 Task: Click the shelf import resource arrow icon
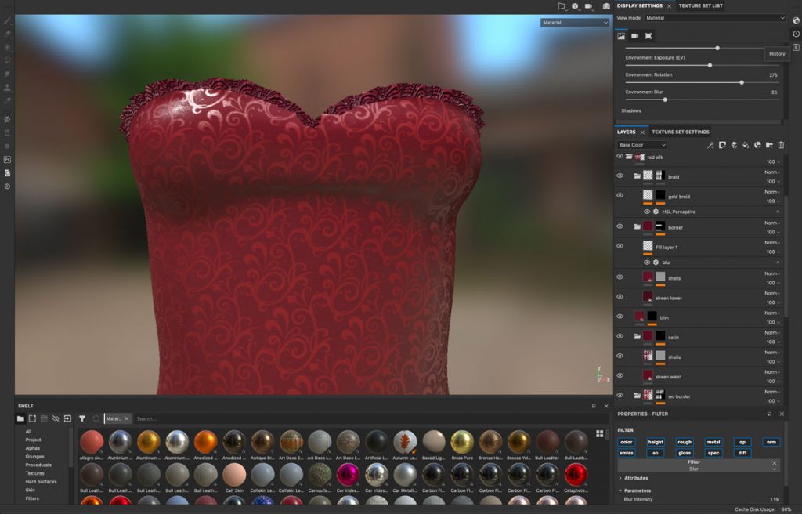coord(67,418)
